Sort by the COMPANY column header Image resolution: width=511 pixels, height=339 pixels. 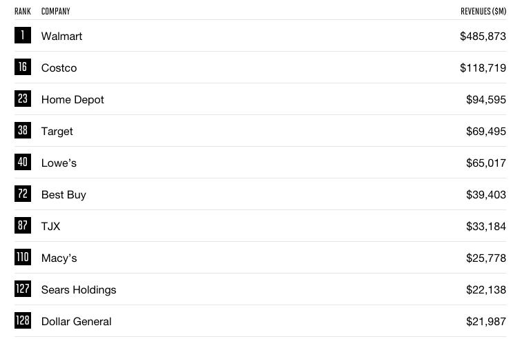click(56, 12)
